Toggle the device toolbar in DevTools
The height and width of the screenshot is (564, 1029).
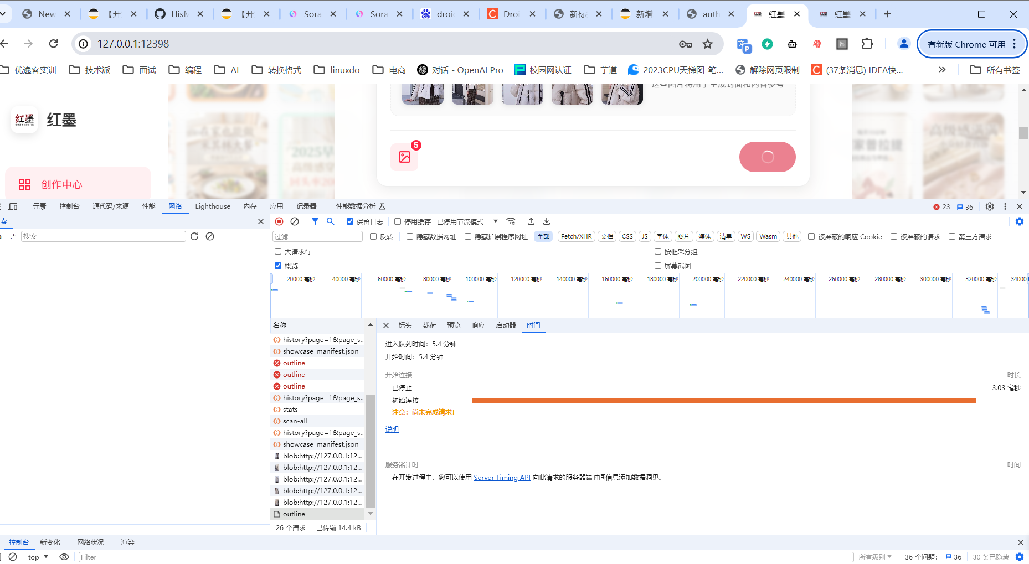pos(13,206)
